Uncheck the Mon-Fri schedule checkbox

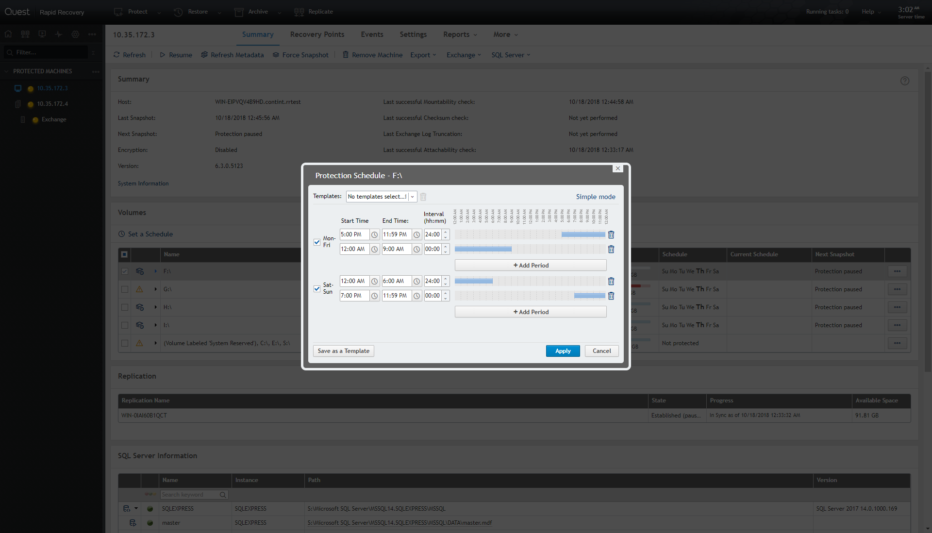[x=317, y=242]
